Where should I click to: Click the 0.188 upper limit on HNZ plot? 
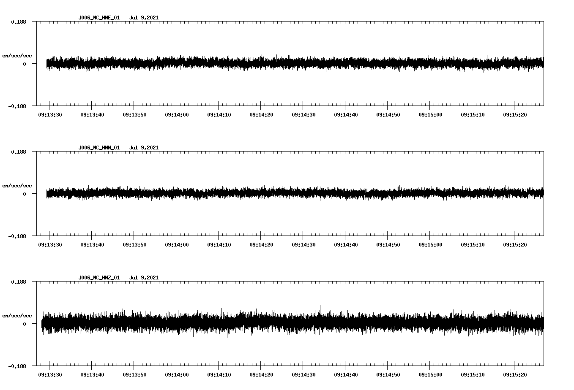point(18,282)
